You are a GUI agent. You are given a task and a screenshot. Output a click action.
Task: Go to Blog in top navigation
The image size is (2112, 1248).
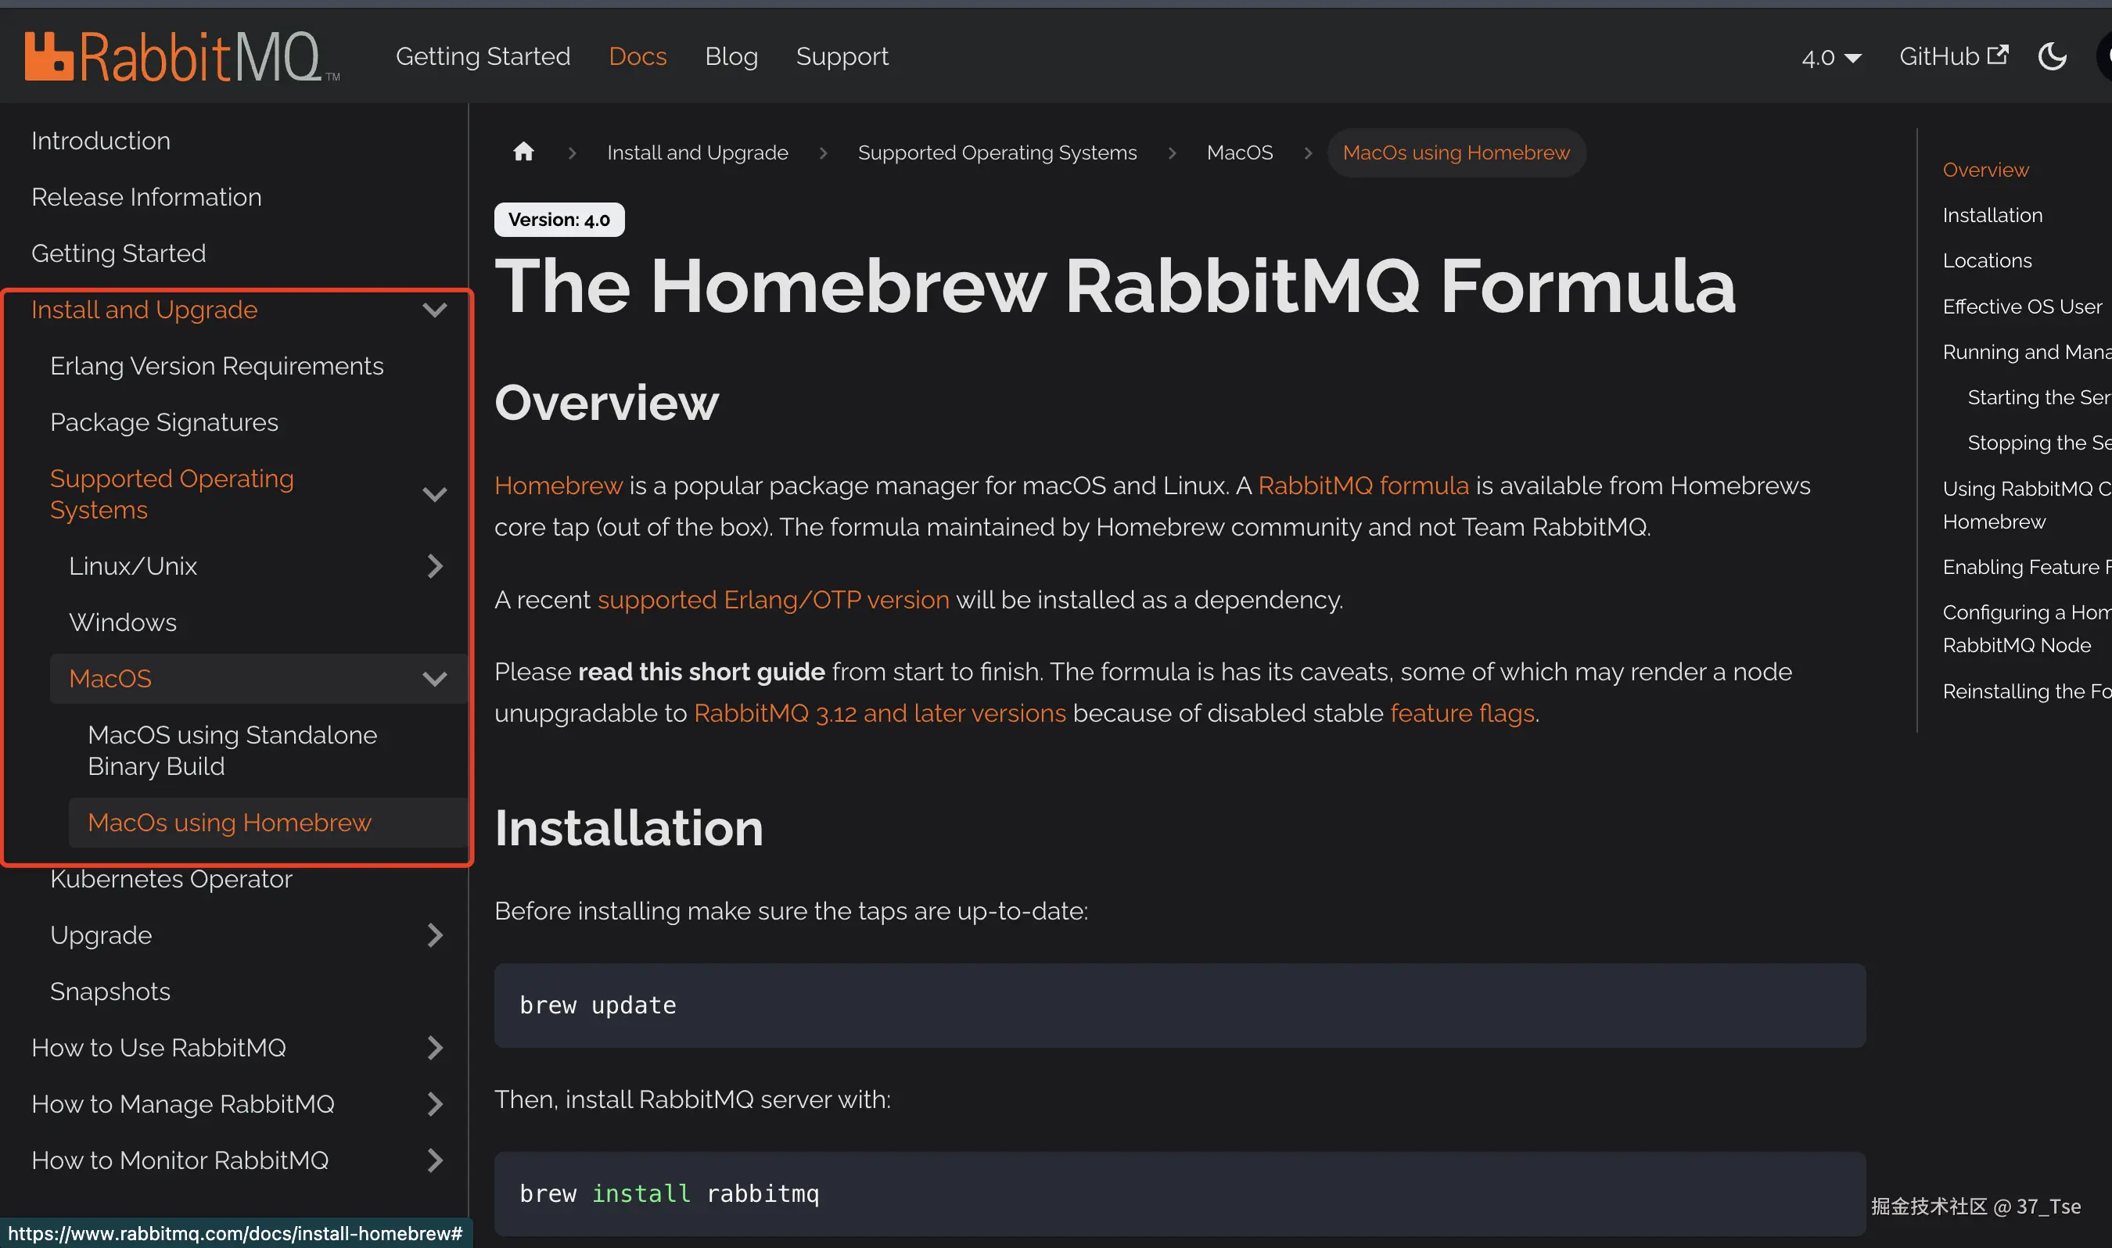click(731, 56)
